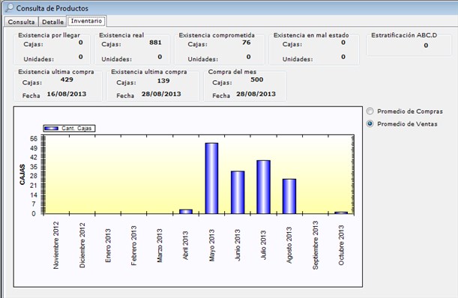Click the Compra del mes group label
The width and height of the screenshot is (458, 298).
click(x=232, y=72)
